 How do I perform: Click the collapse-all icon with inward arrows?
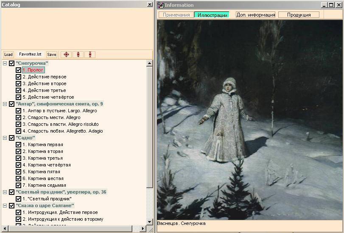coord(90,54)
